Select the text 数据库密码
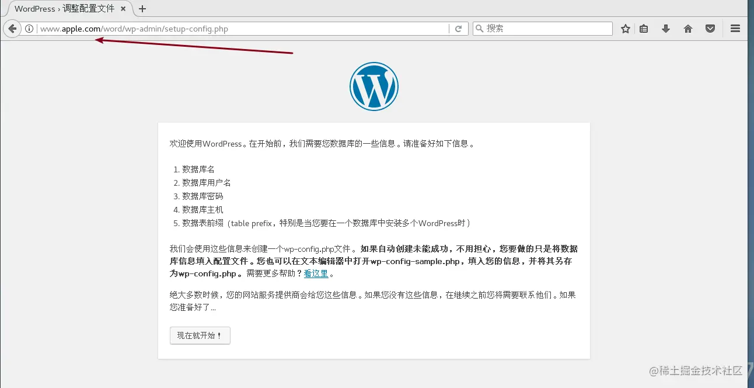Screen dimensions: 754x388 [203, 196]
